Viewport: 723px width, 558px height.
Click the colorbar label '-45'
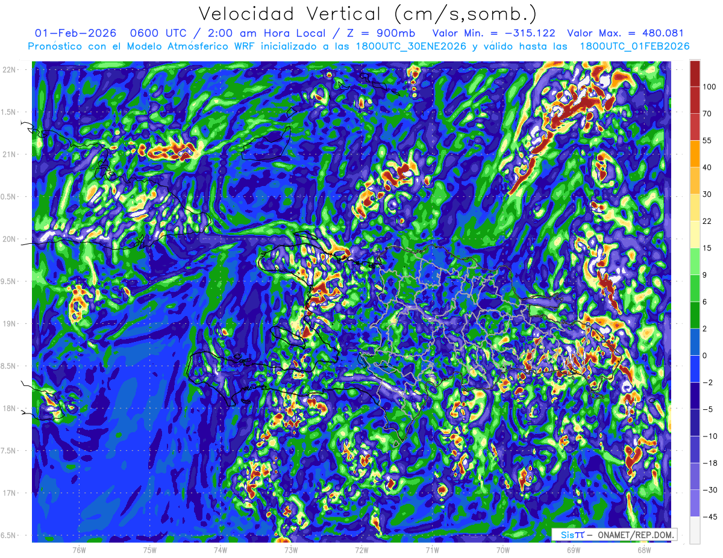coord(709,516)
